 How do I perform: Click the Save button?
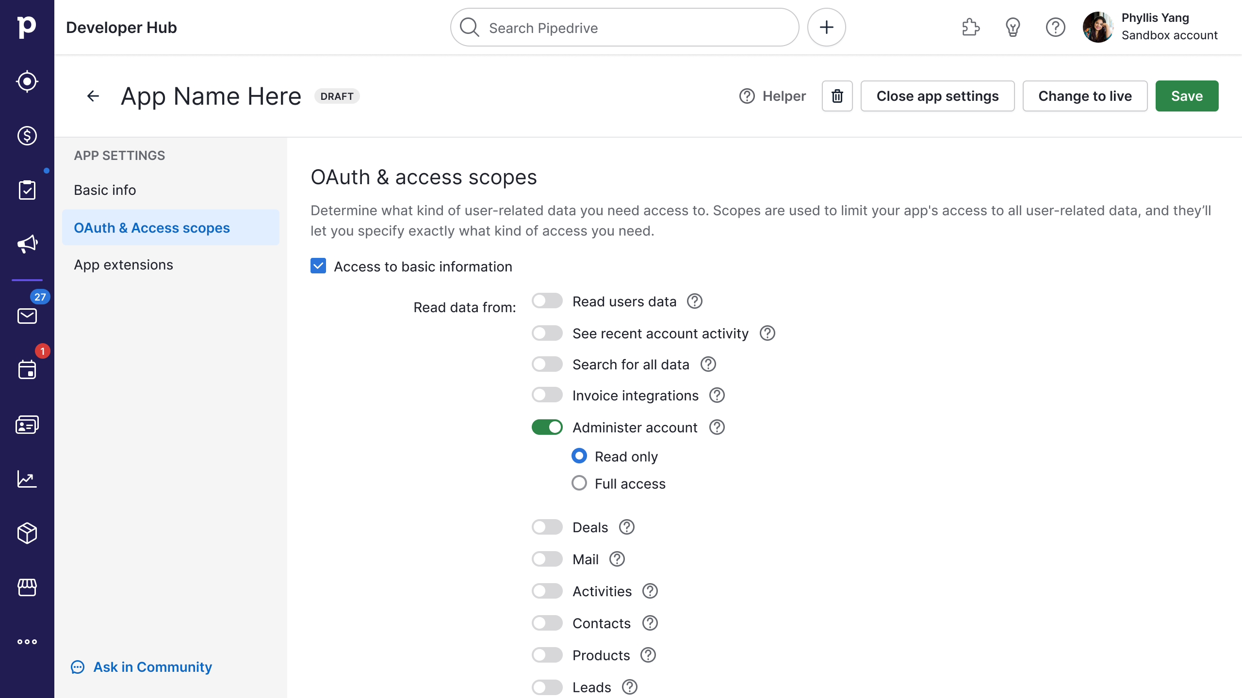1187,95
